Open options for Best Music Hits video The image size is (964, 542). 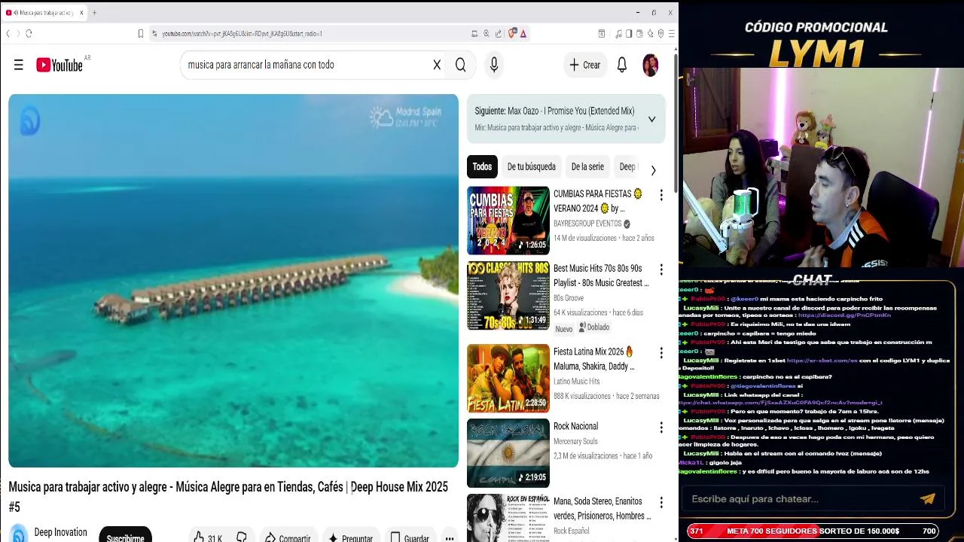tap(661, 269)
